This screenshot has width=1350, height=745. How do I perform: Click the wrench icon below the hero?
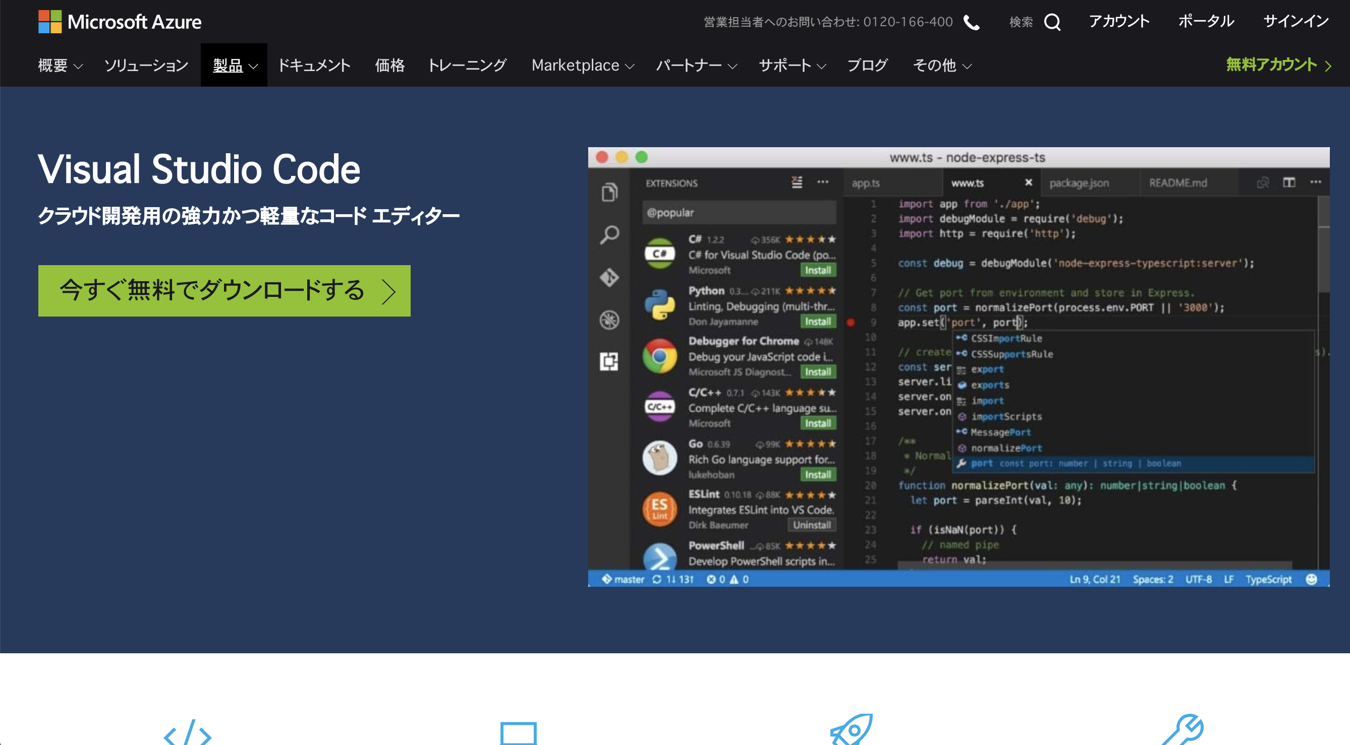tap(1183, 729)
